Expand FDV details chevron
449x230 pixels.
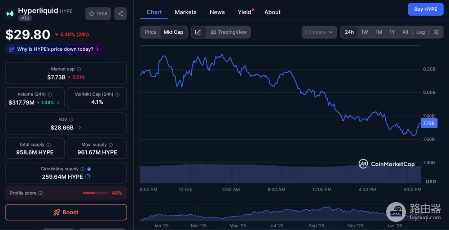pos(79,128)
